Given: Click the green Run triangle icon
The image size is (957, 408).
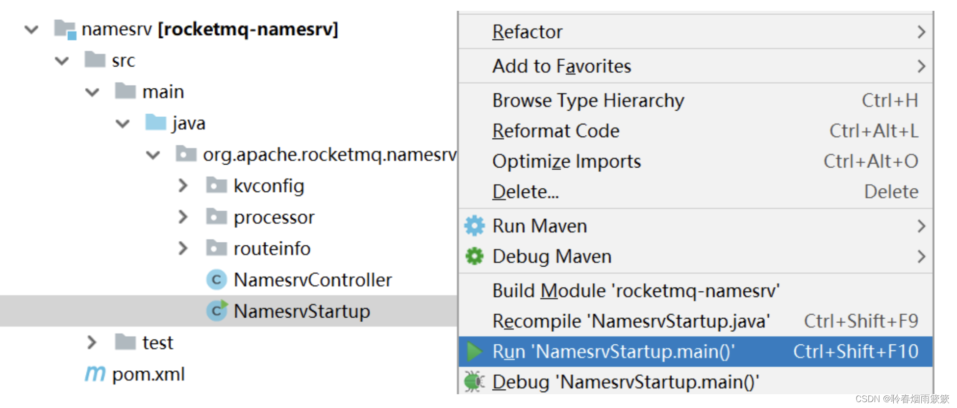Looking at the screenshot, I should (475, 352).
